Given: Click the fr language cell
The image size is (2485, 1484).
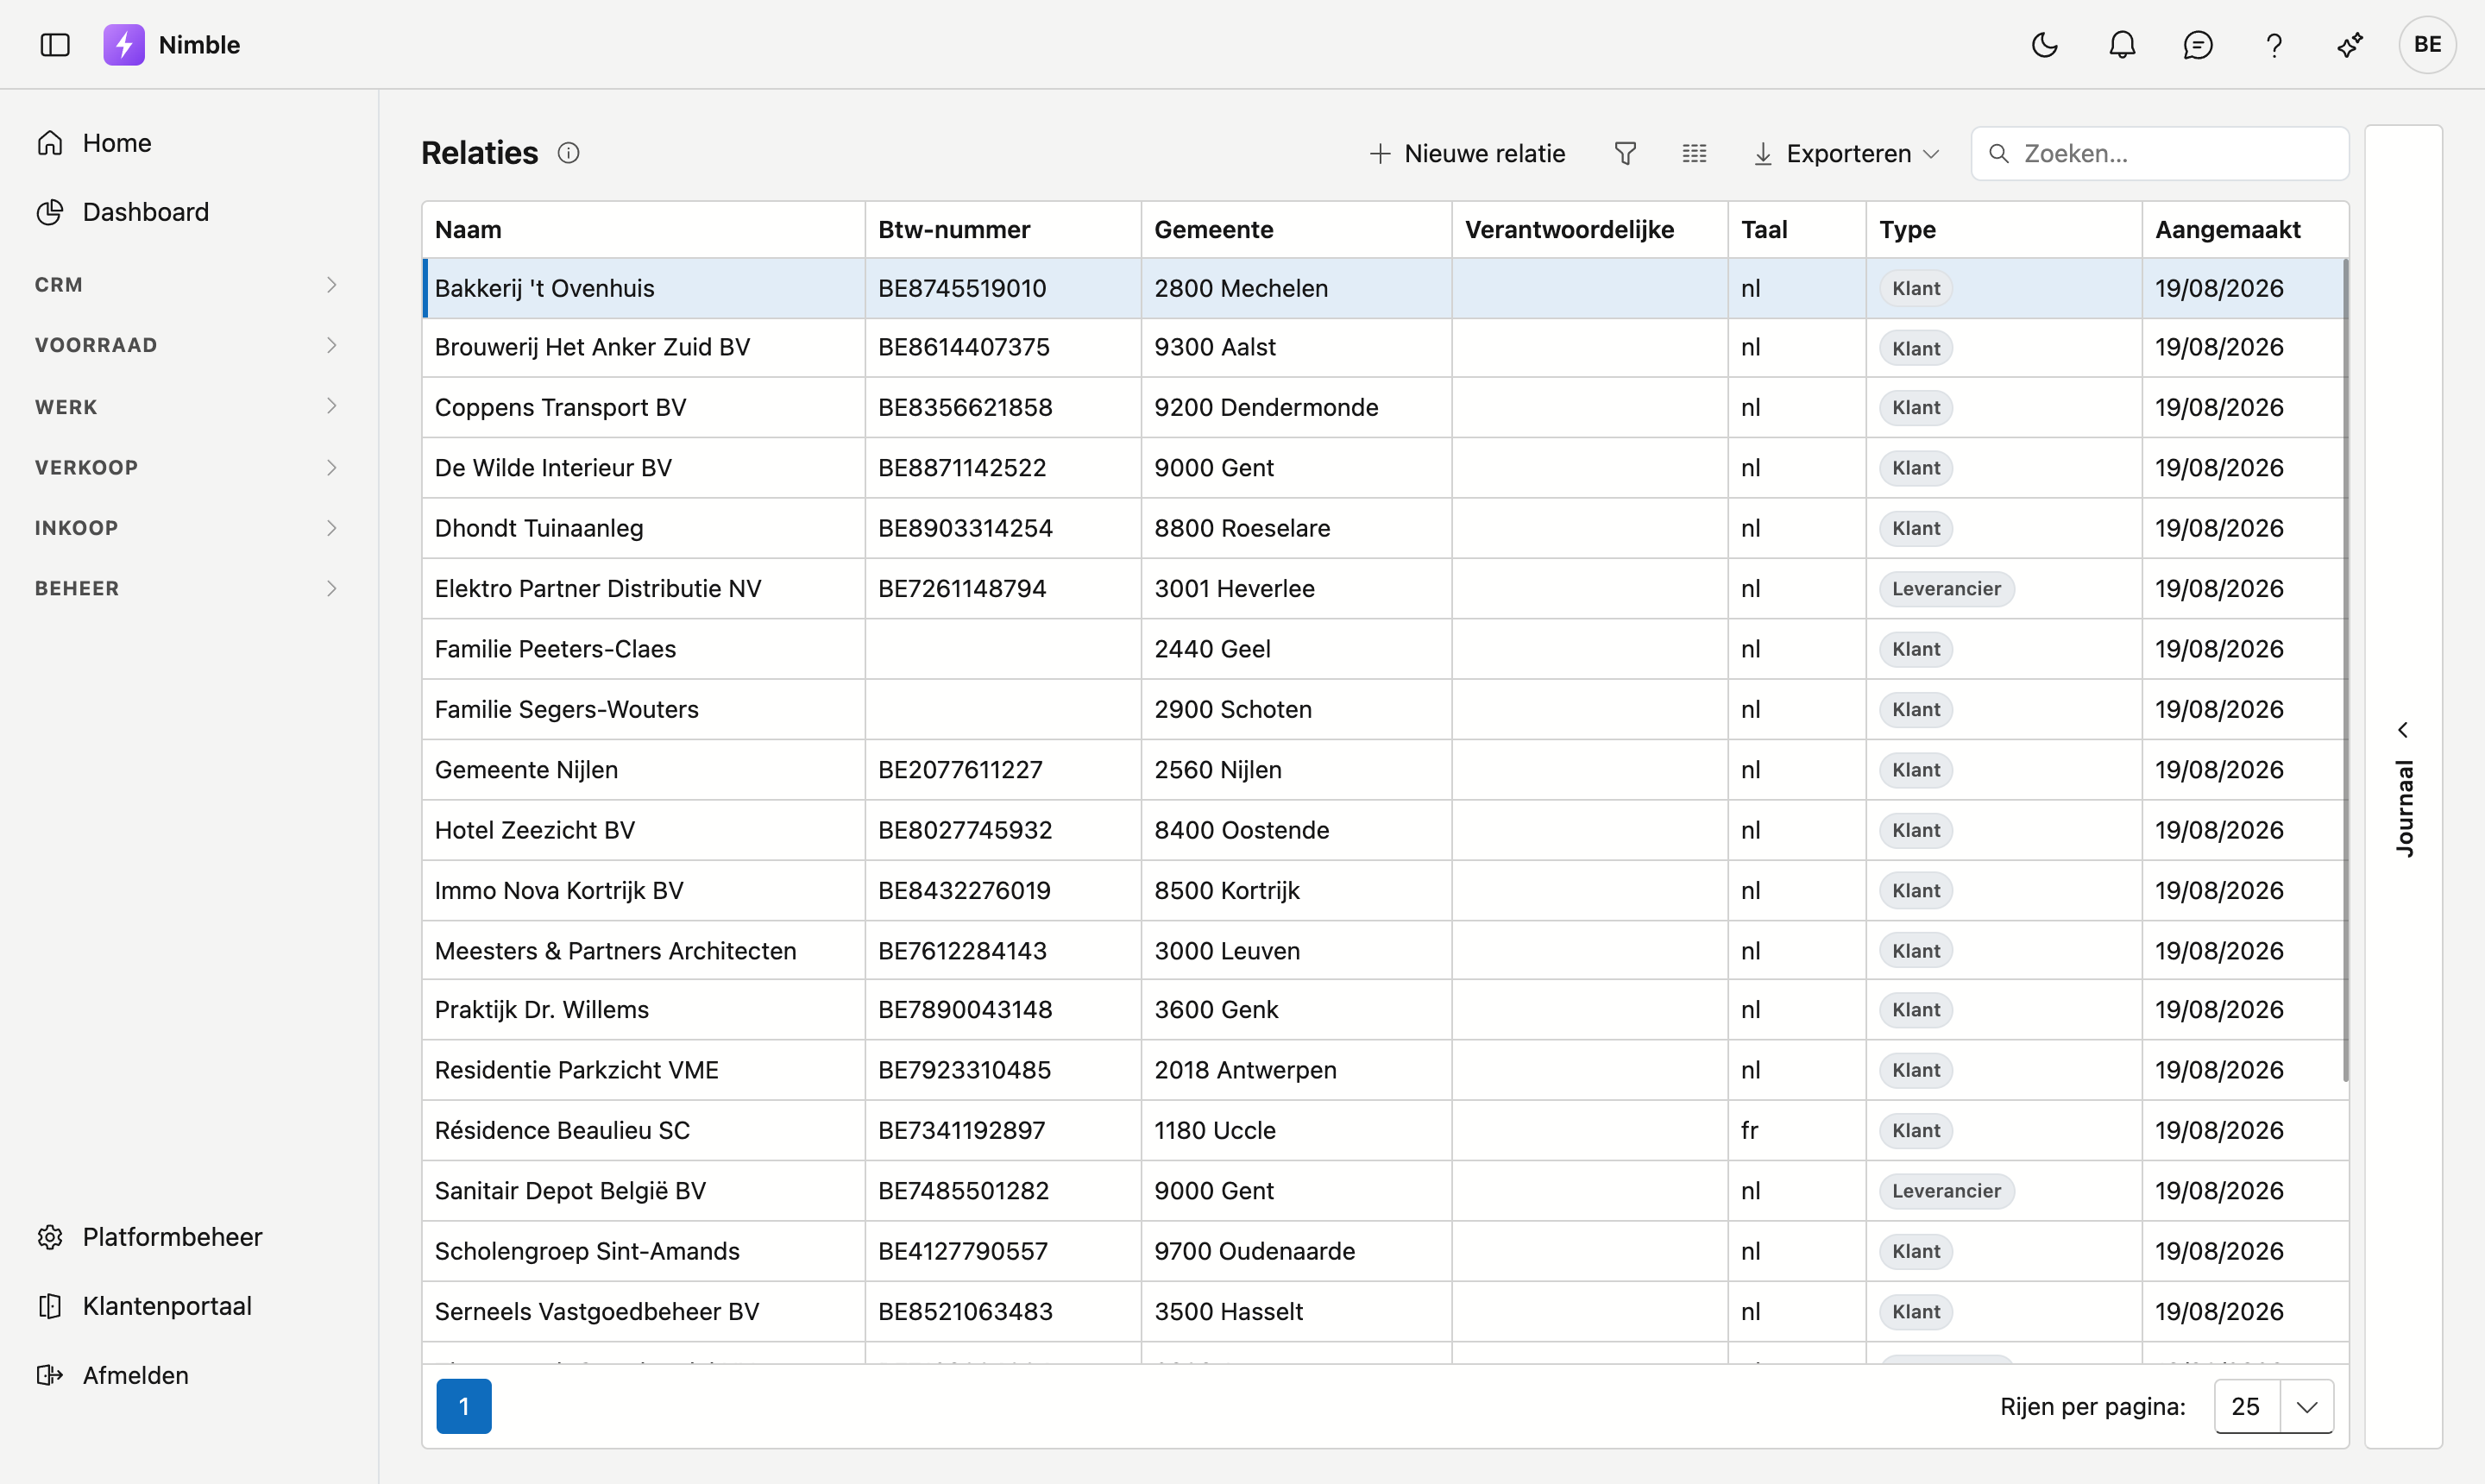Looking at the screenshot, I should (1797, 1130).
